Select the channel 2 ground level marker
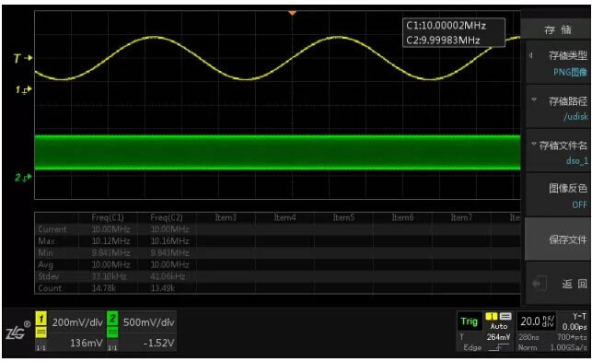Image resolution: width=592 pixels, height=362 pixels. (x=23, y=177)
